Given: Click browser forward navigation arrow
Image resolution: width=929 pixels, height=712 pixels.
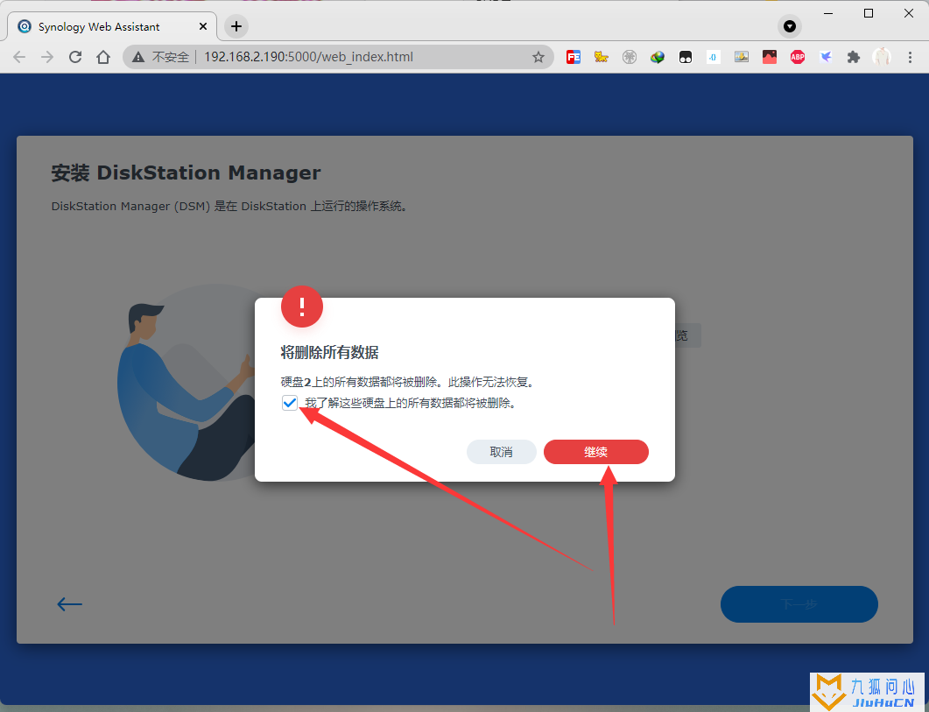Looking at the screenshot, I should pyautogui.click(x=47, y=57).
